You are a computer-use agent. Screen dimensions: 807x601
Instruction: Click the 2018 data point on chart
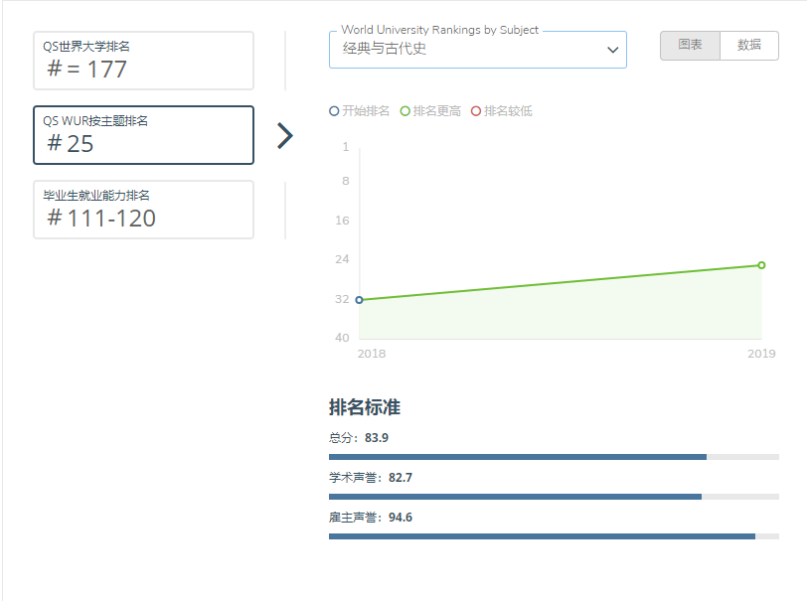(359, 299)
